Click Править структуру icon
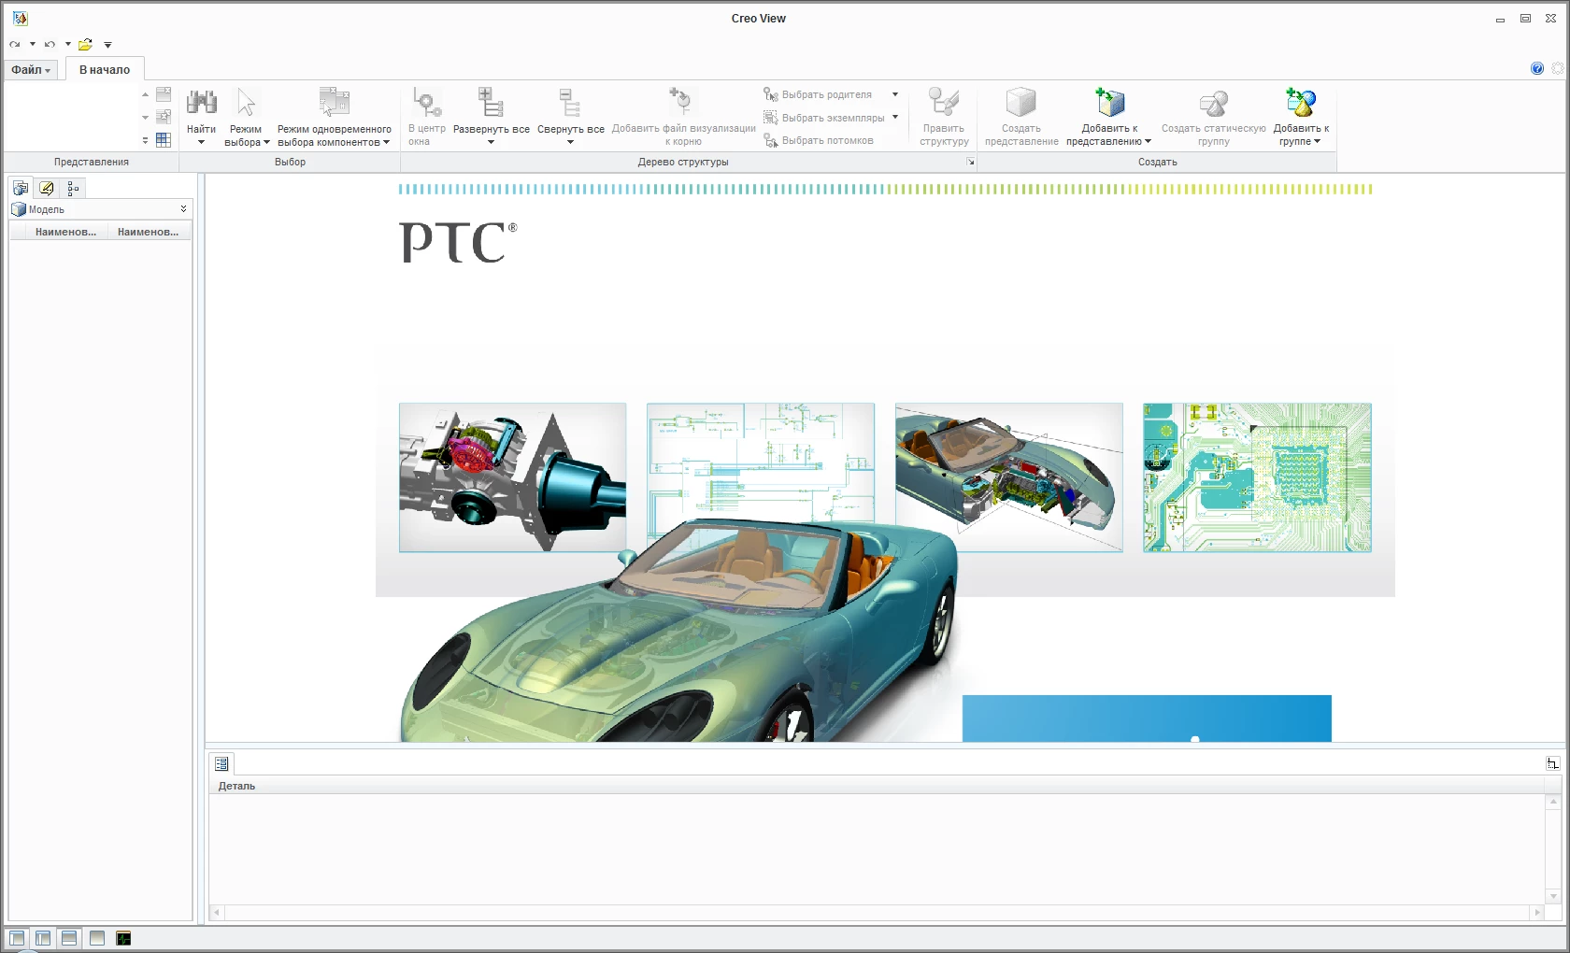Screen dimensions: 1570x953 click(943, 103)
